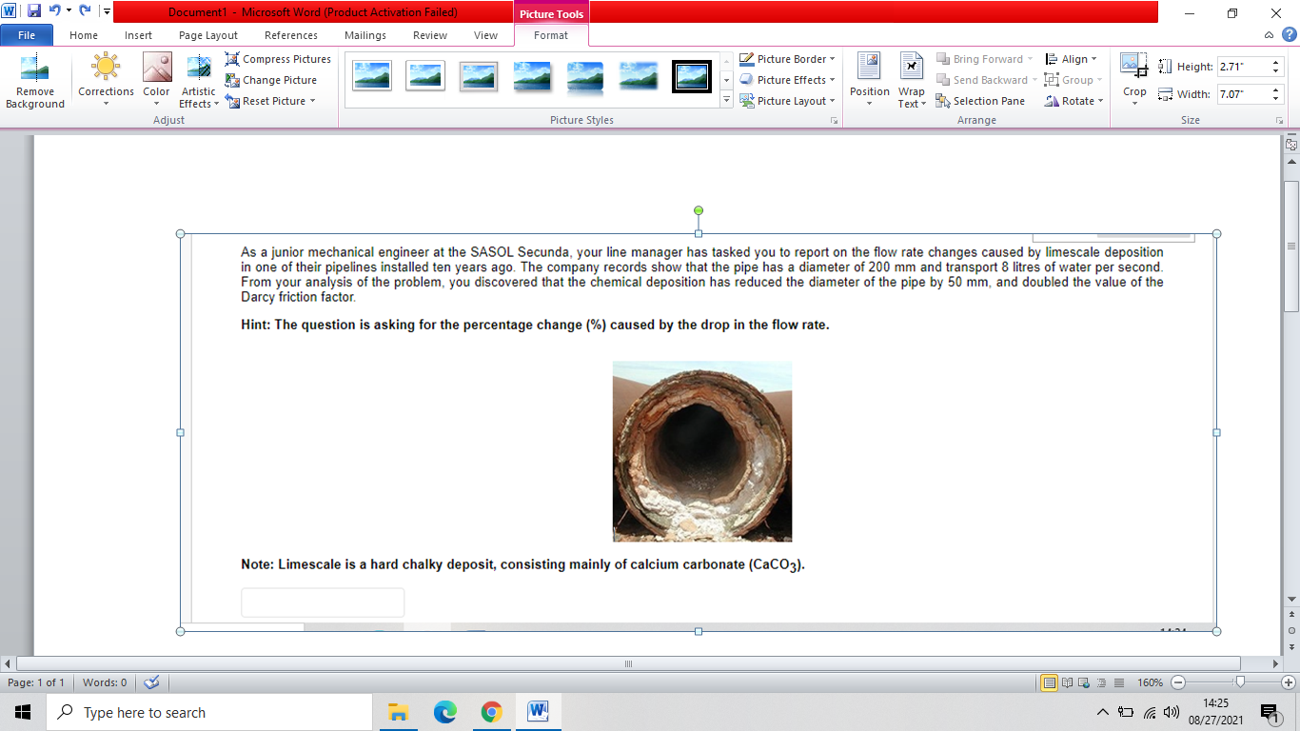Image resolution: width=1300 pixels, height=731 pixels.
Task: Toggle spelling check status indicator
Action: pyautogui.click(x=149, y=682)
